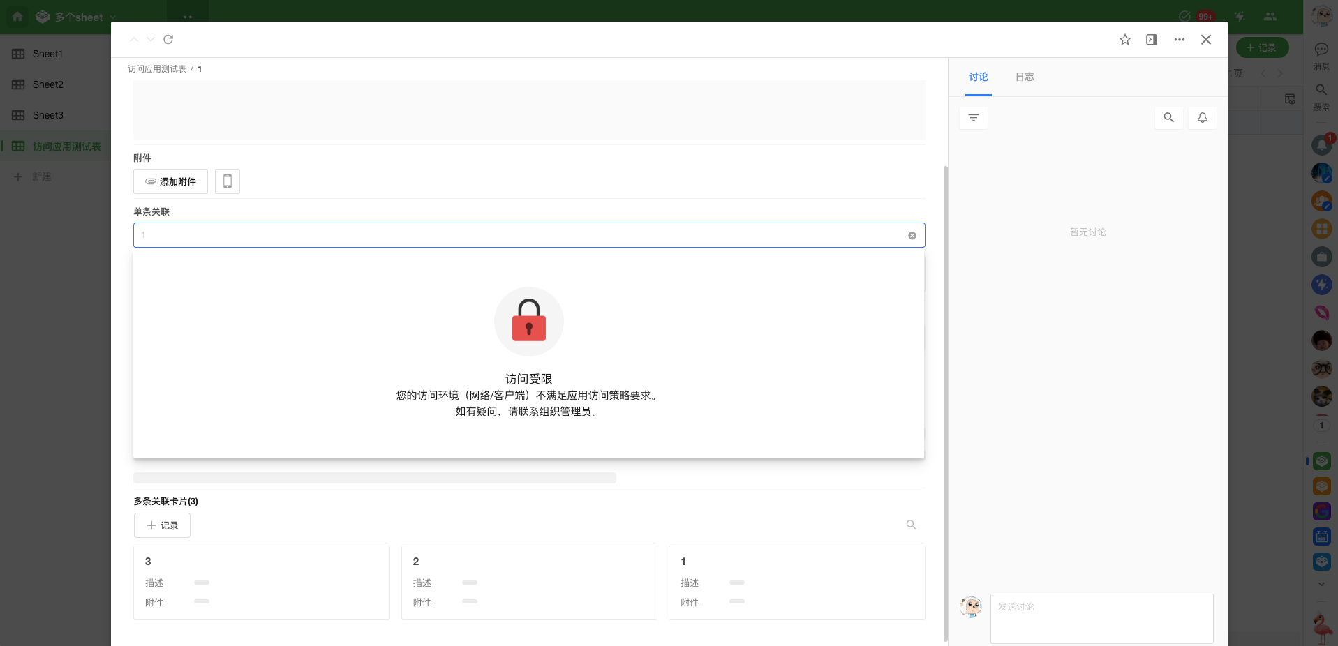Go to the next record arrow
1338x646 pixels.
151,40
